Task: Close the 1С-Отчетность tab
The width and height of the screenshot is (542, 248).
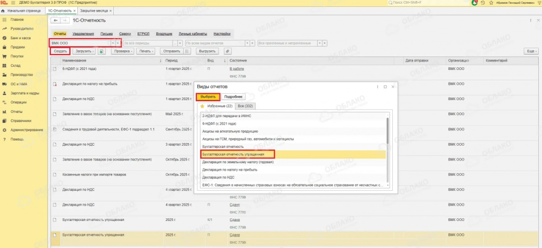Action: coord(74,11)
